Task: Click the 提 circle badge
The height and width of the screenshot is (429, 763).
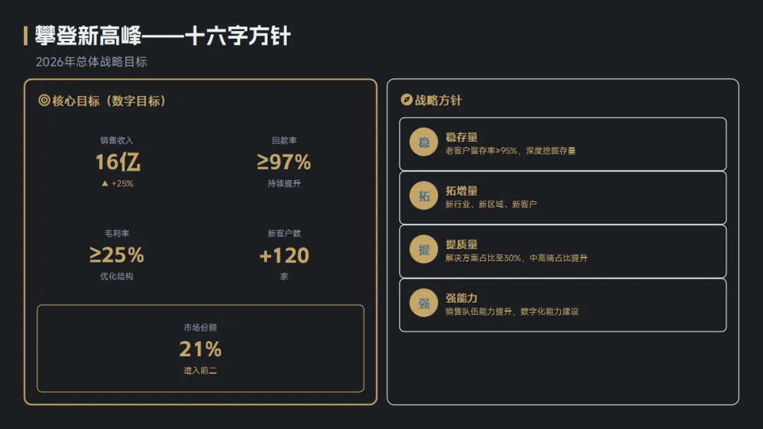Action: click(424, 250)
